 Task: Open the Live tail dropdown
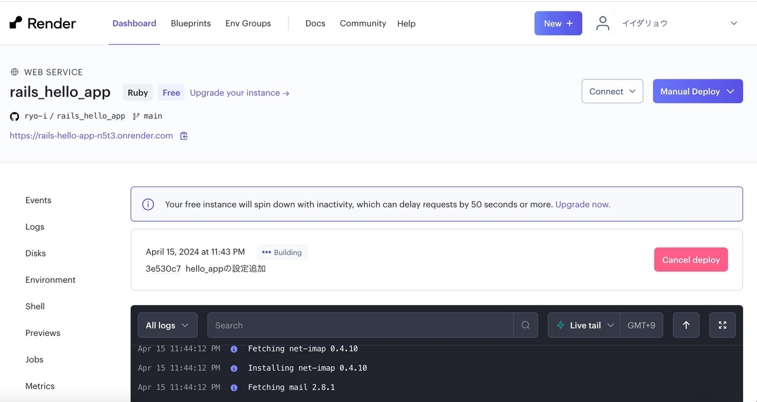(x=584, y=325)
